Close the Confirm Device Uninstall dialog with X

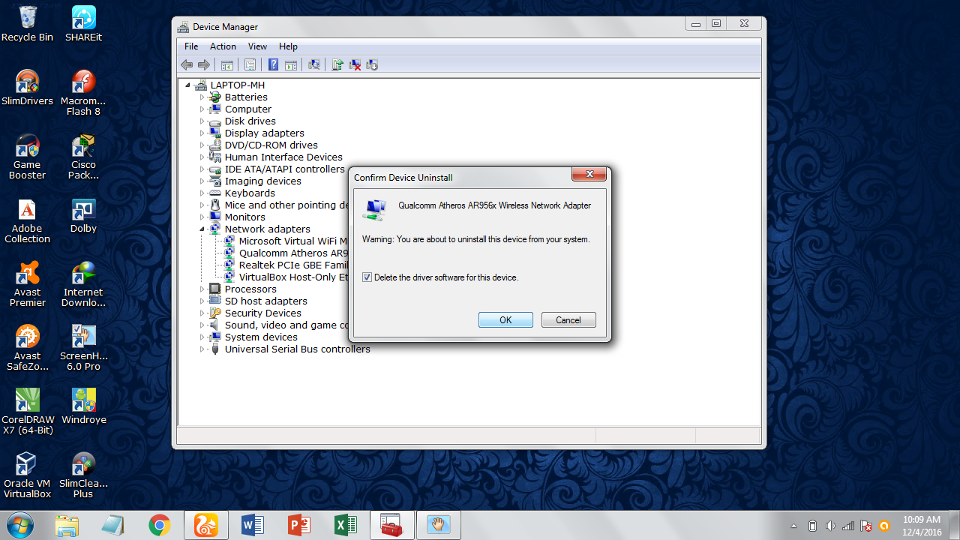click(589, 174)
